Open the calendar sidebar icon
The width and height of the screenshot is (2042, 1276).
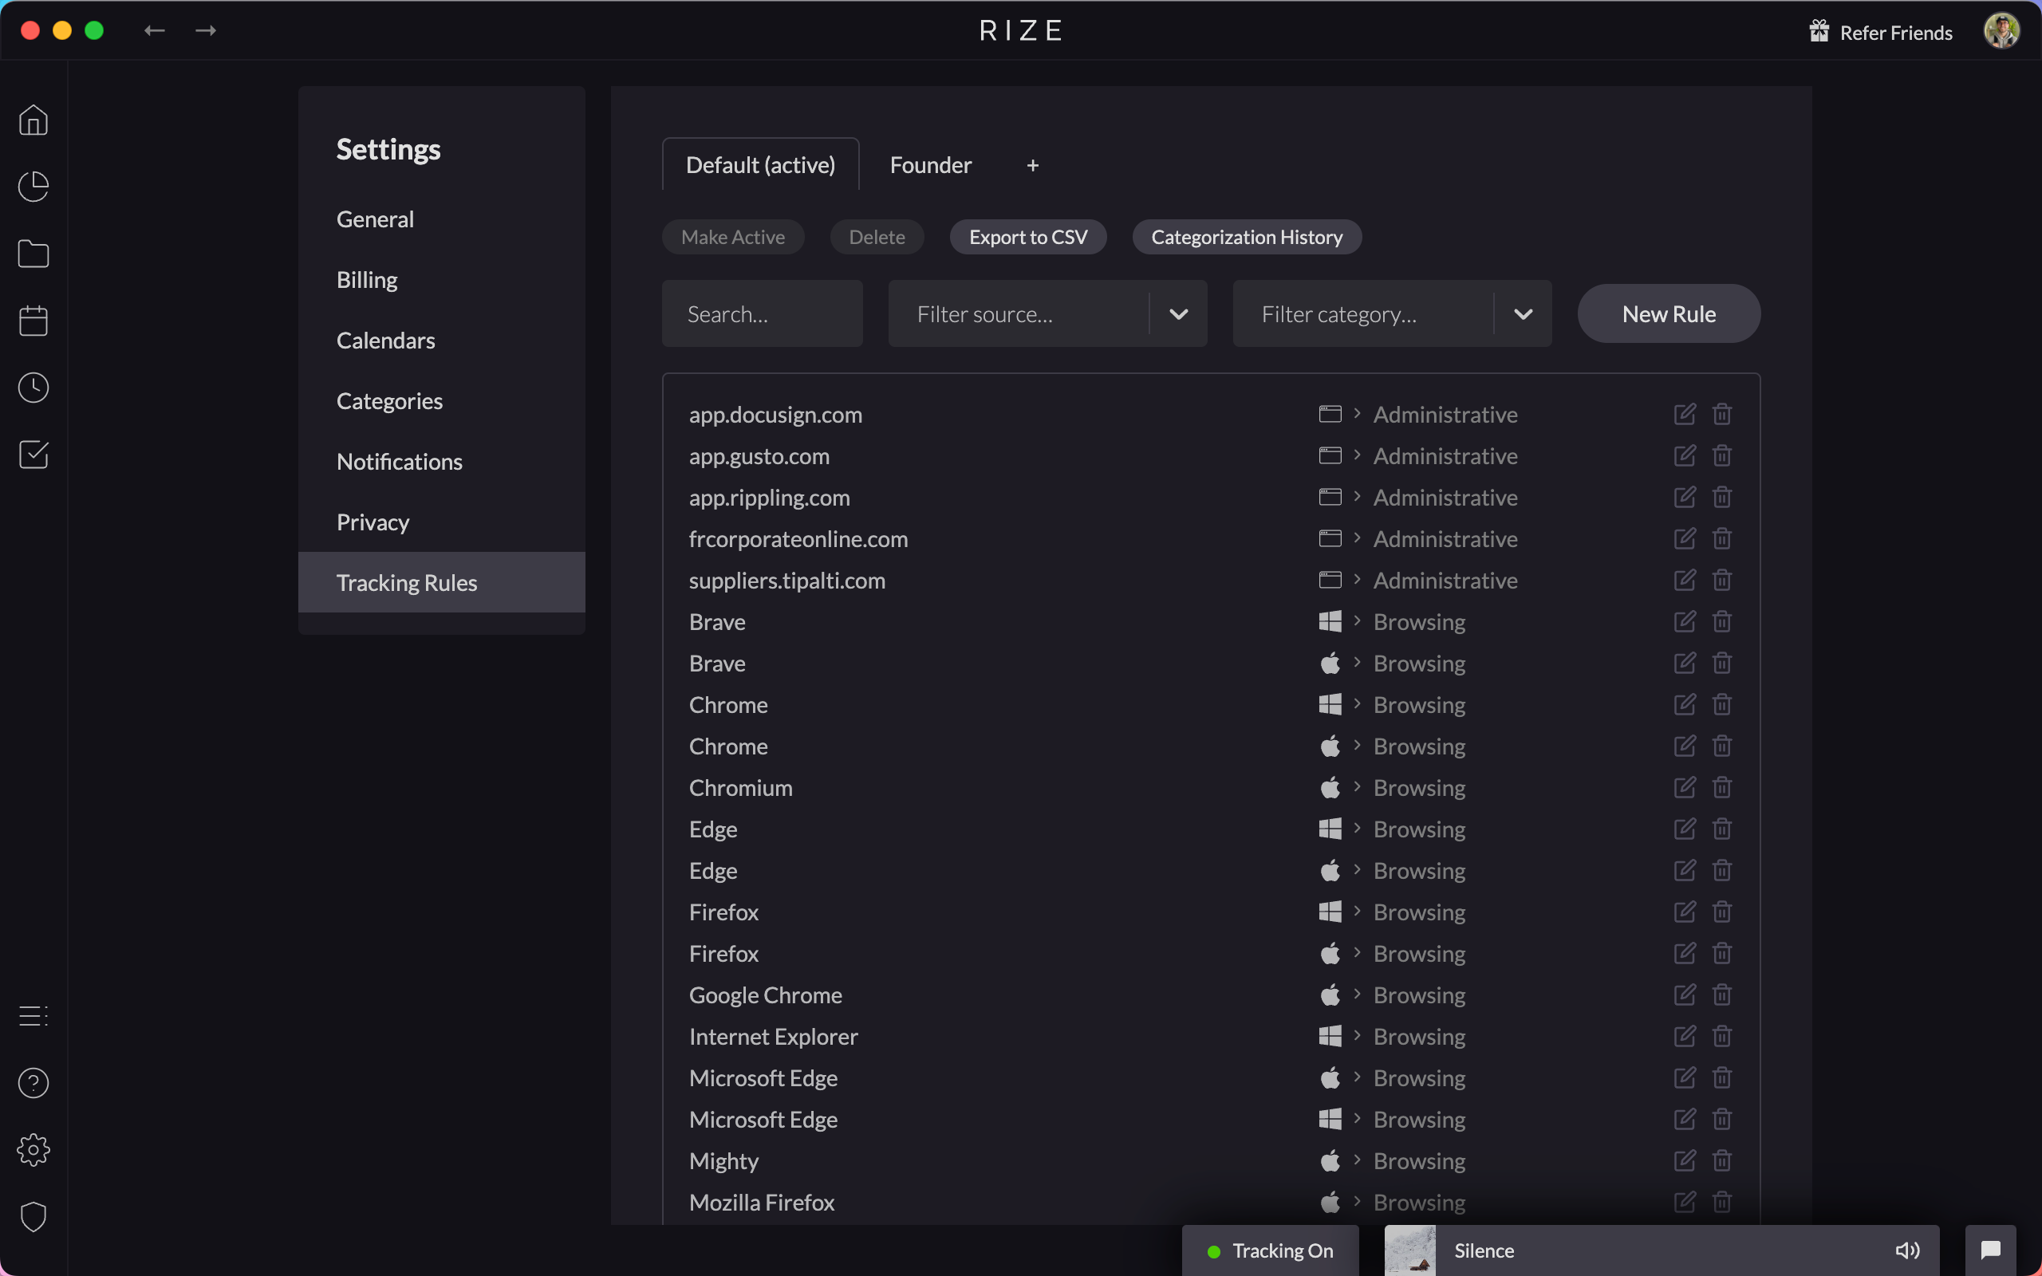click(34, 321)
